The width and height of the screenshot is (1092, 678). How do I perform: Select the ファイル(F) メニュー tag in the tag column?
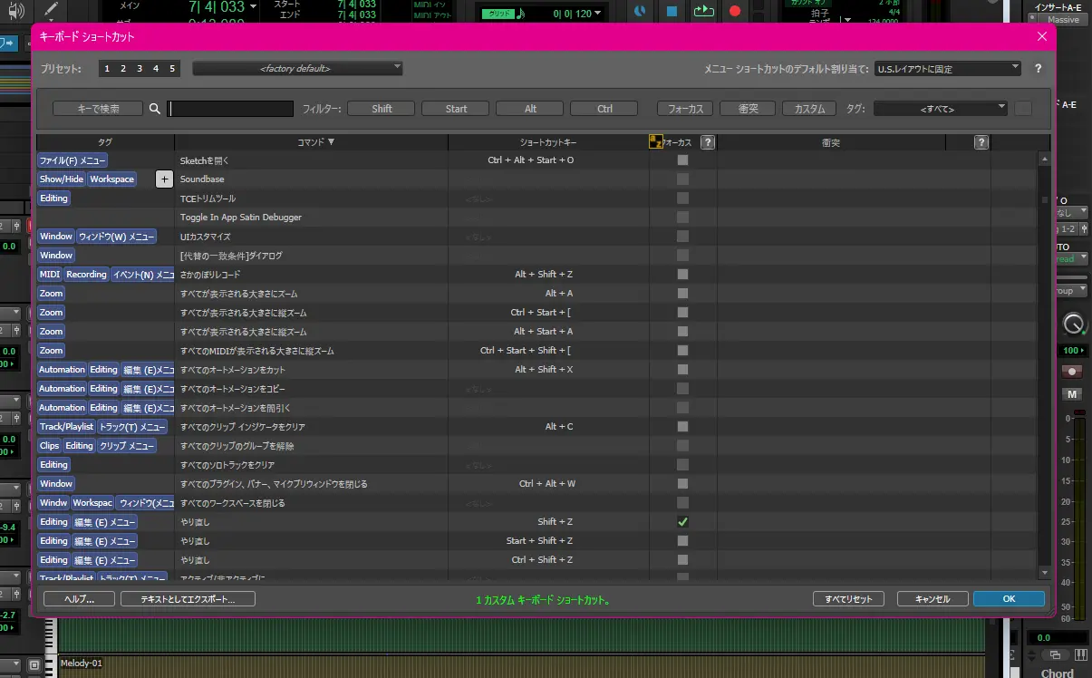click(x=73, y=160)
